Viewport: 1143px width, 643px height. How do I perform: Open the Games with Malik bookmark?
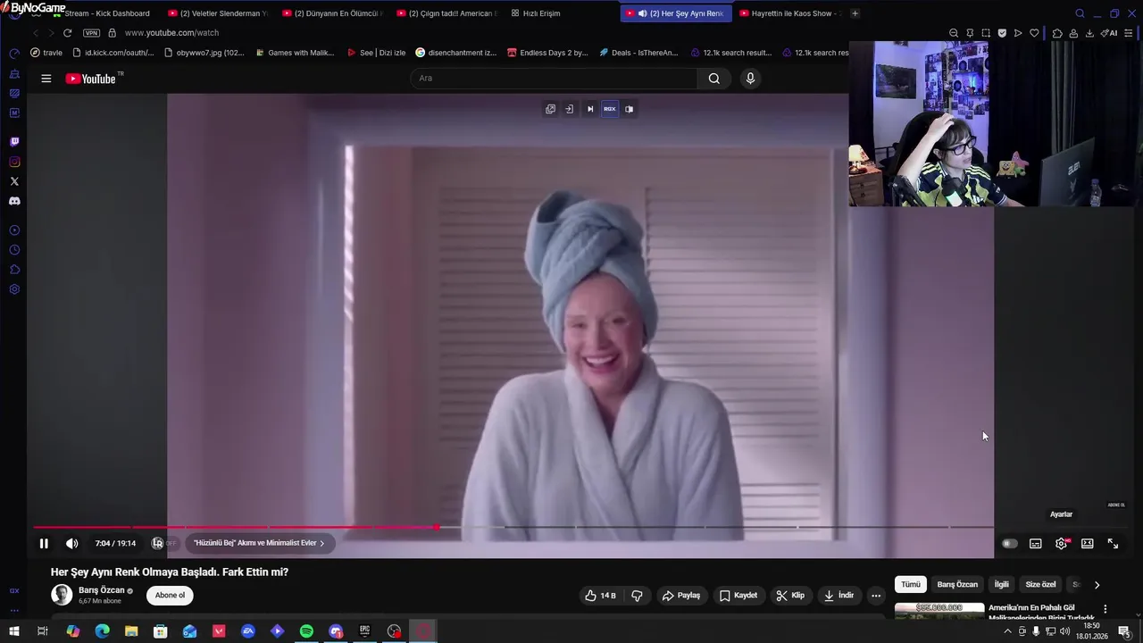tap(295, 53)
